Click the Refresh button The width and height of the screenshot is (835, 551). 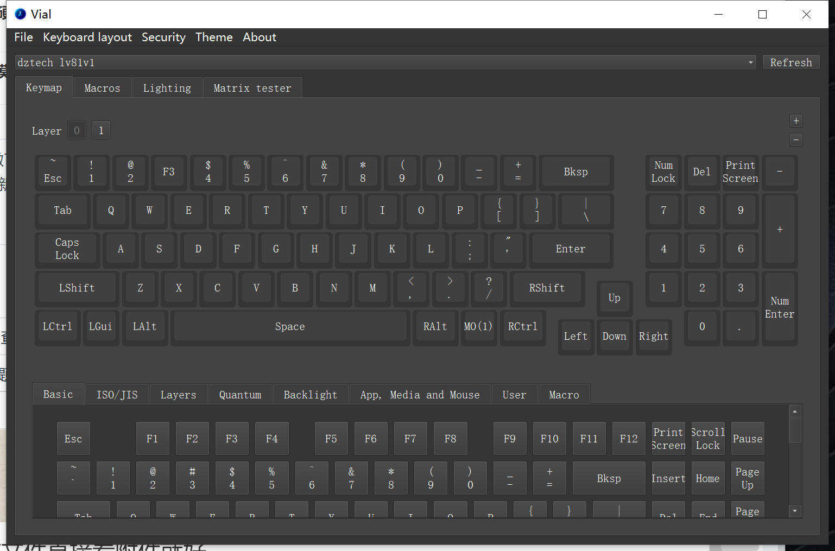(790, 62)
